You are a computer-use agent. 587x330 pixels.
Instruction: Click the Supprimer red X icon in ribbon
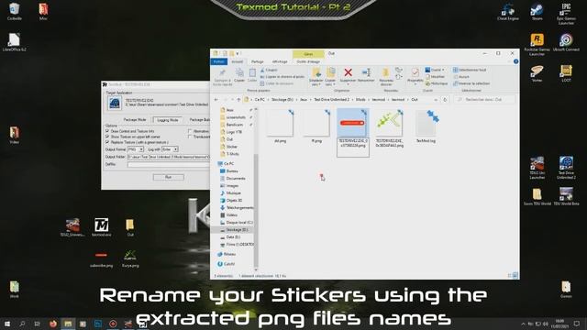point(348,72)
